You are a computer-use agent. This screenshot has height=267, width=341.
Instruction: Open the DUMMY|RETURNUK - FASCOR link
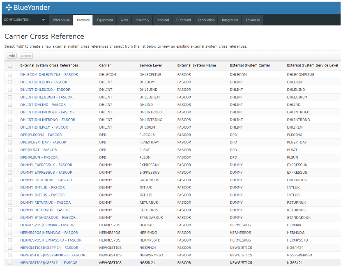coord(46,203)
